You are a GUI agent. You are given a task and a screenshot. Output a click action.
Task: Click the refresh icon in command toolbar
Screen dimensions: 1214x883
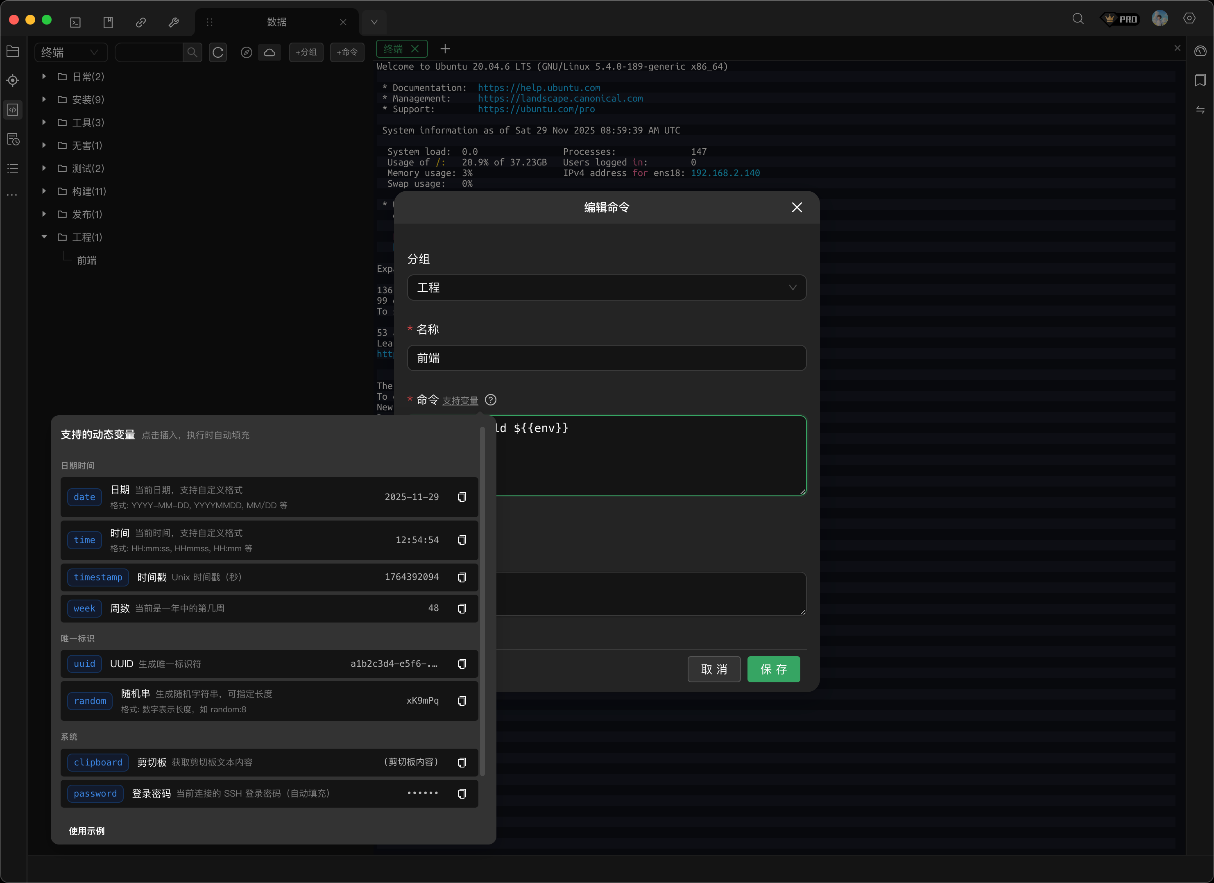pos(218,52)
